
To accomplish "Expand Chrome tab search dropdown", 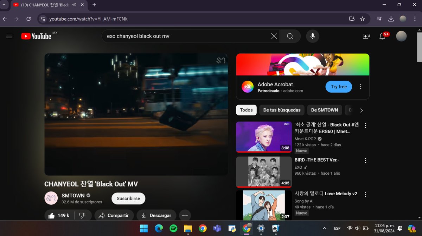I will tap(4, 5).
